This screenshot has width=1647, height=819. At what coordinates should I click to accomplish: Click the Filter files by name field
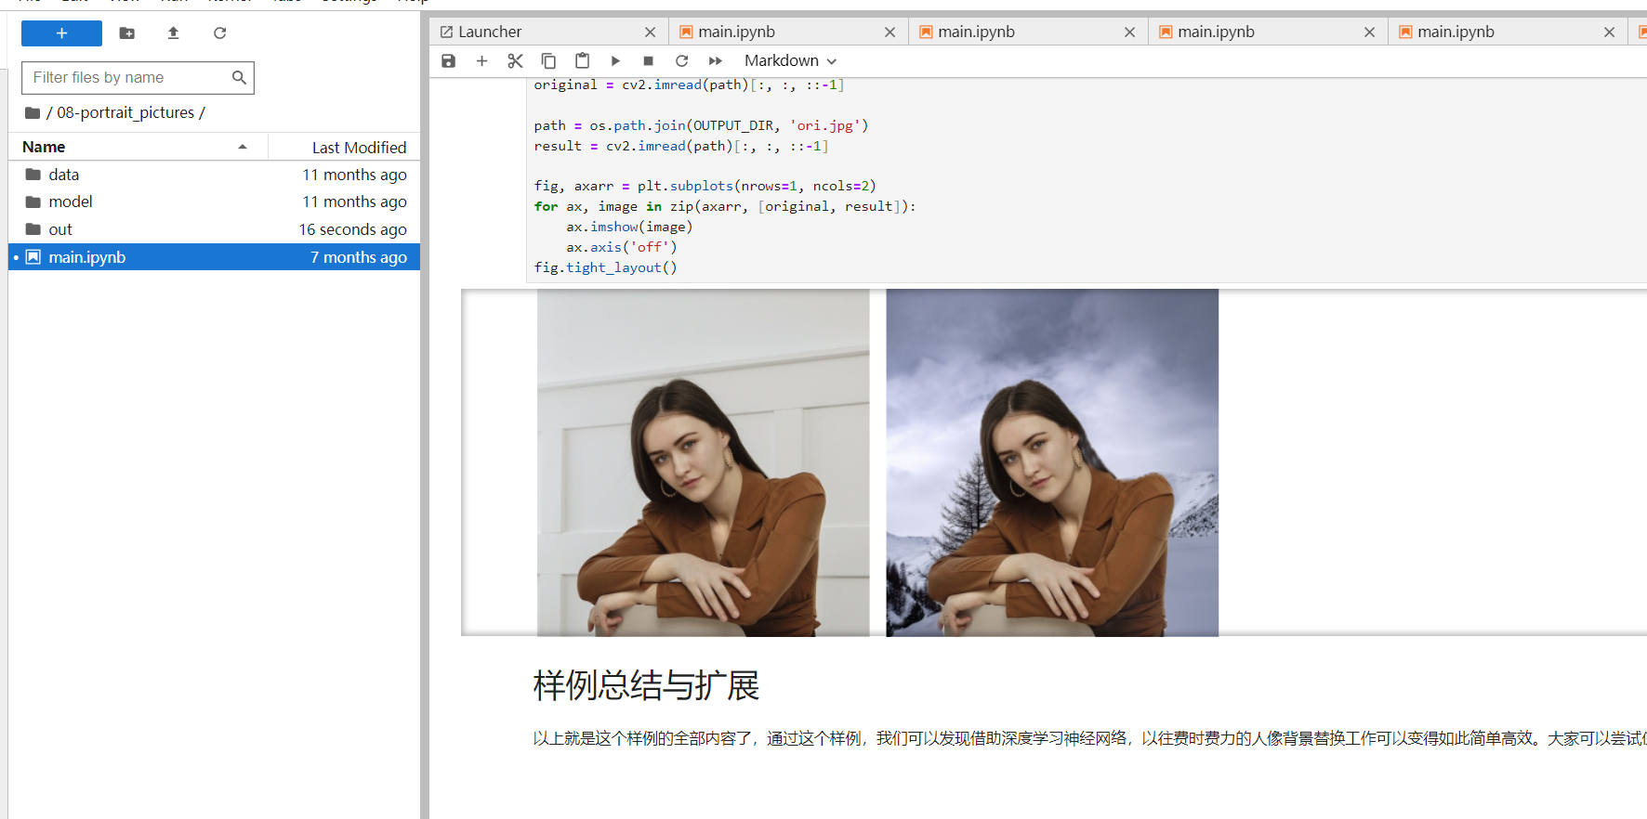(138, 78)
